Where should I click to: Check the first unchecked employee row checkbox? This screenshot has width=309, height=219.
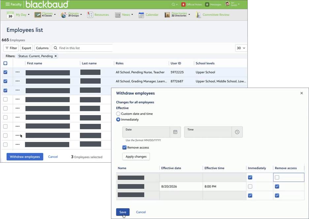pyautogui.click(x=5, y=99)
